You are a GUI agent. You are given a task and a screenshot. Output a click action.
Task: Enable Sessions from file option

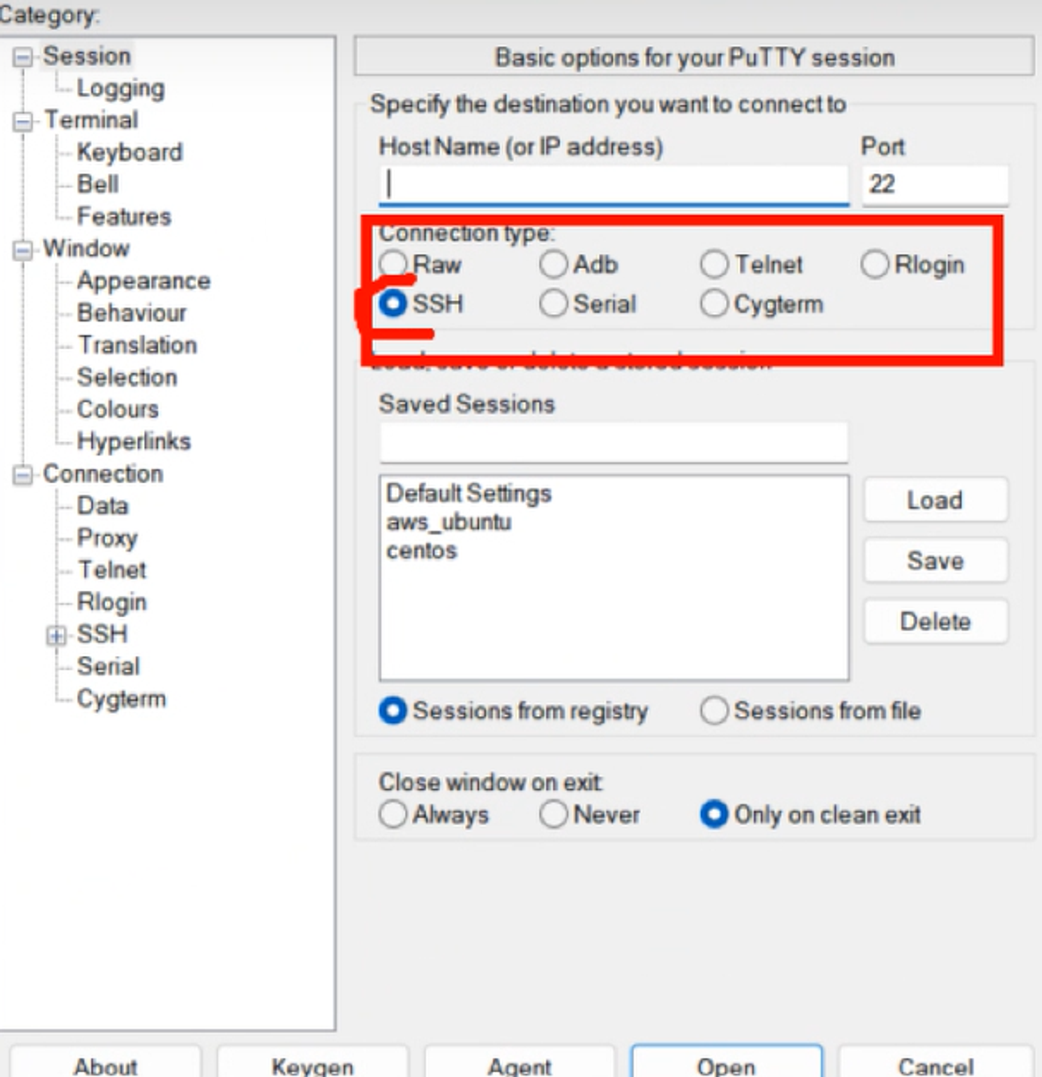714,711
